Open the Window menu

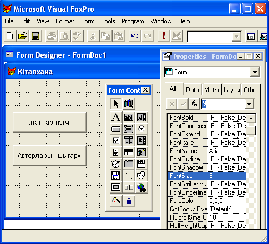click(161, 21)
